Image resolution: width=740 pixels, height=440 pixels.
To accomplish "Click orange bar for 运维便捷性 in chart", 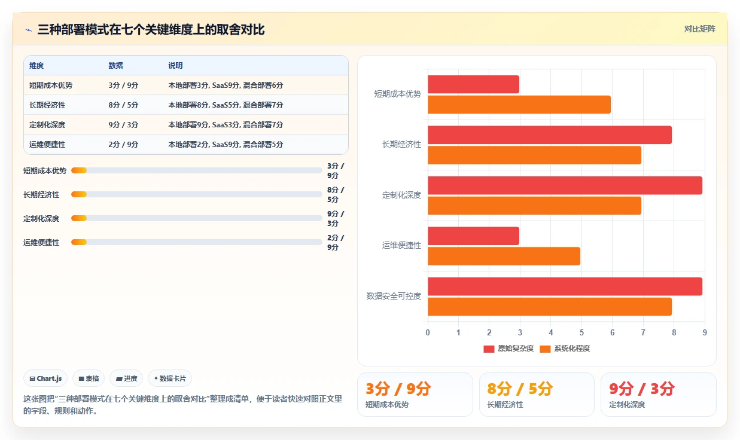I will pyautogui.click(x=504, y=256).
